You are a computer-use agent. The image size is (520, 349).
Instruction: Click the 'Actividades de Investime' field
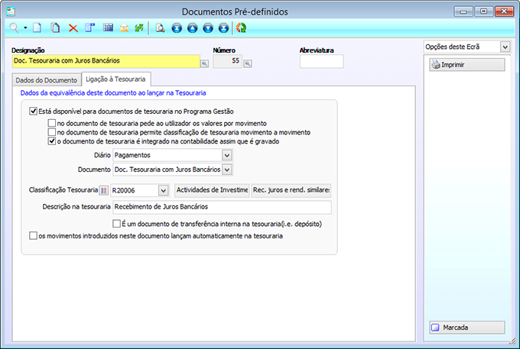click(x=212, y=190)
